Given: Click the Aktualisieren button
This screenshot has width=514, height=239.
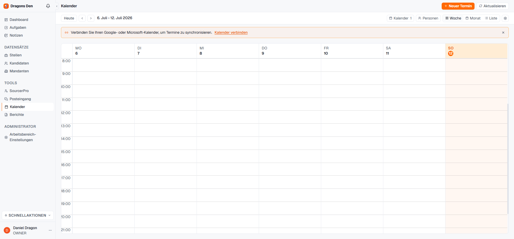Looking at the screenshot, I should (x=493, y=6).
